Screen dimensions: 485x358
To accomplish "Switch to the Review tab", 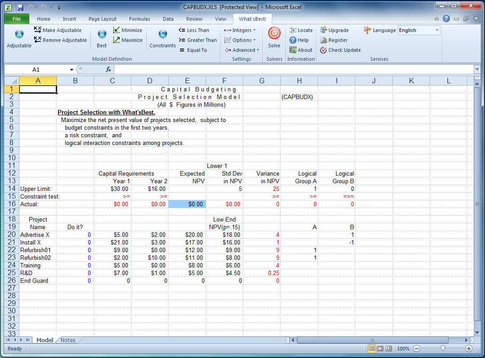I will click(x=194, y=19).
